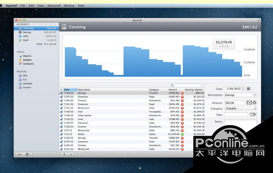
Task: Open Schedules via its calendar icon
Action: click(x=21, y=64)
